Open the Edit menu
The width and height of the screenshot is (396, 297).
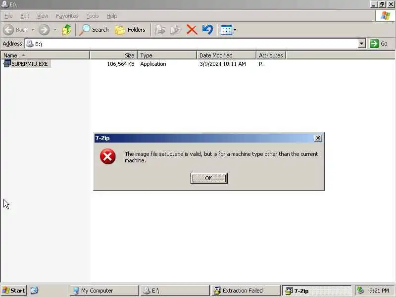(24, 16)
